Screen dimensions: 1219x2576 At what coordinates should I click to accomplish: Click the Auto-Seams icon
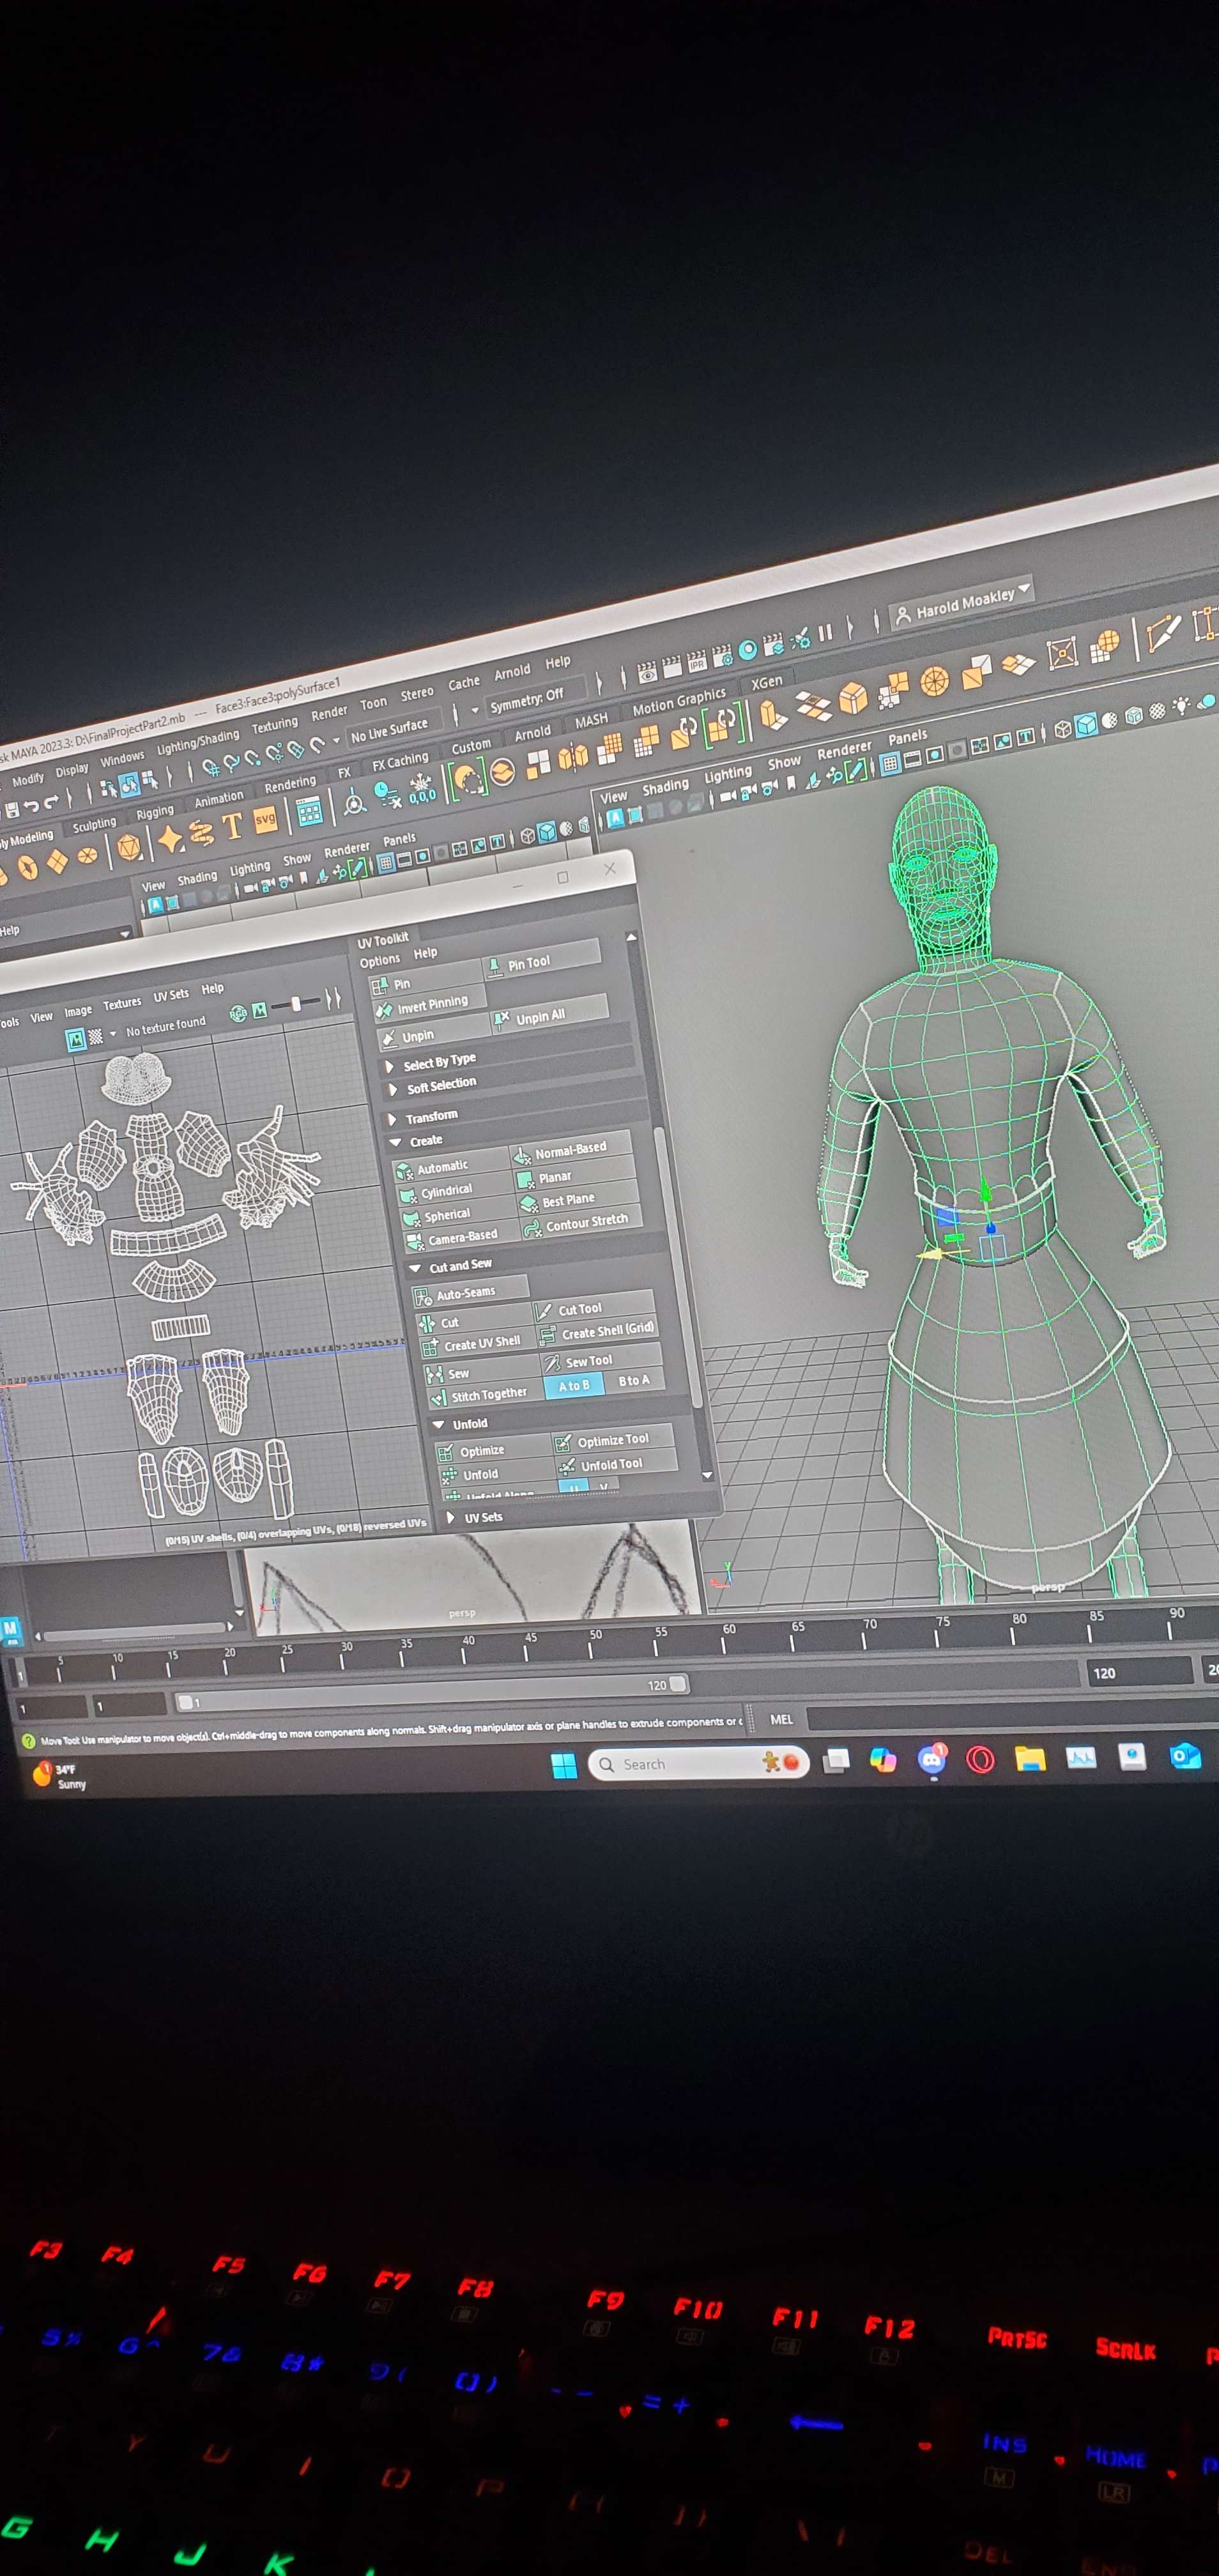pyautogui.click(x=424, y=1297)
